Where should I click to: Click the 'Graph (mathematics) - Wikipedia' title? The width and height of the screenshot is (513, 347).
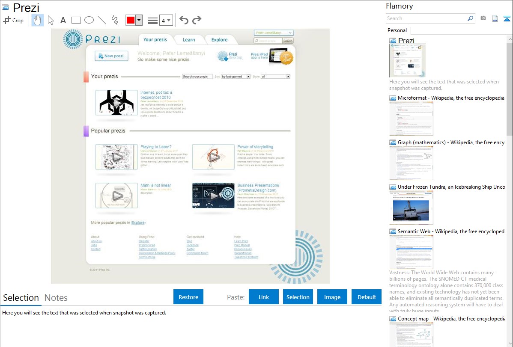(x=451, y=142)
